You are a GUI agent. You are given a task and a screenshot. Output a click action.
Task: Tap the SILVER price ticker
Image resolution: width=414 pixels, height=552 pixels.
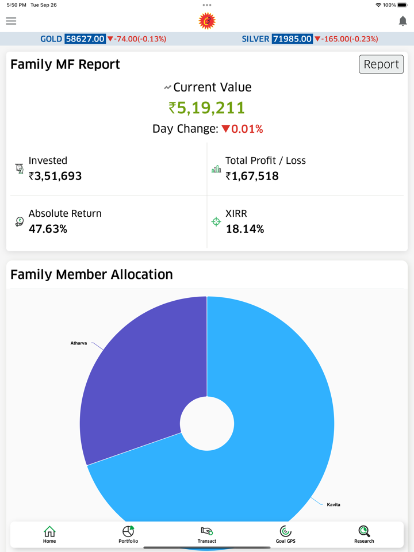tap(309, 39)
